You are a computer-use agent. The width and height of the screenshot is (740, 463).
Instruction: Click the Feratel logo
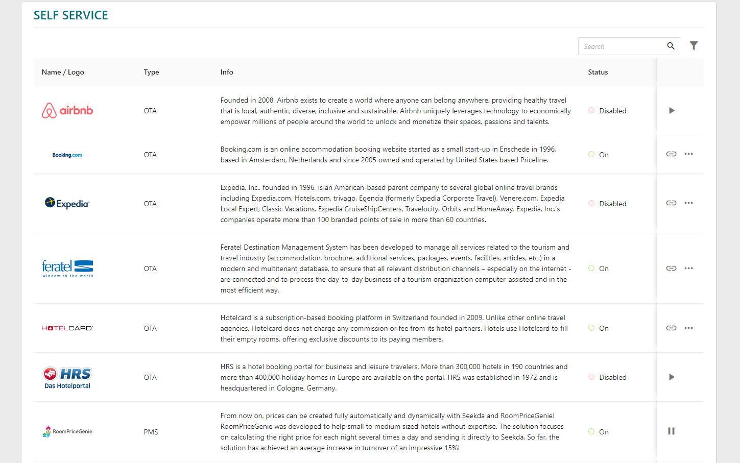(x=67, y=269)
